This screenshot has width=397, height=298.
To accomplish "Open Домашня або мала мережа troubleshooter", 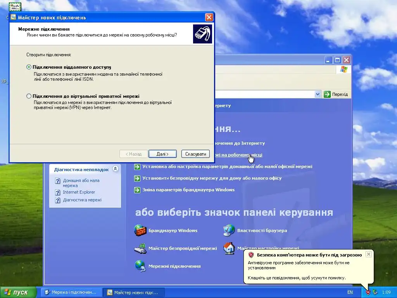I will coord(81,183).
